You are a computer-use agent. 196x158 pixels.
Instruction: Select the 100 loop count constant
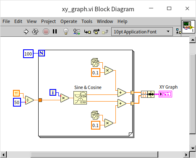(x=28, y=54)
